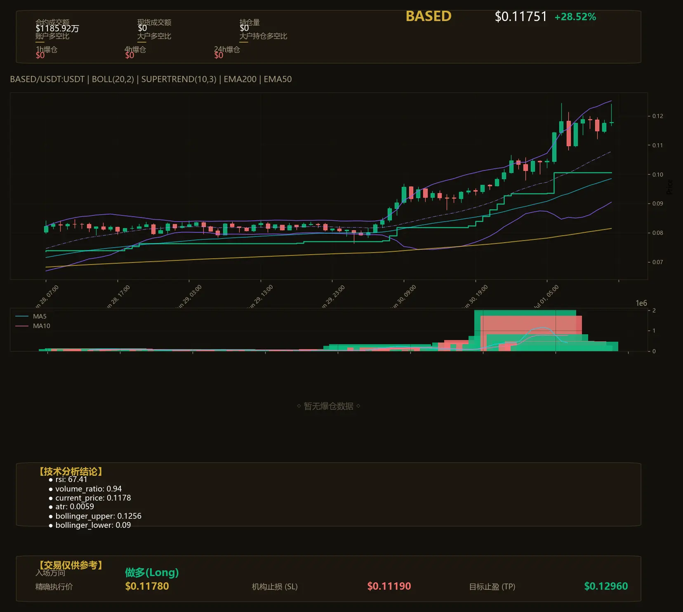The width and height of the screenshot is (683, 612).
Task: Click the 现货成交额 label
Action: [x=154, y=22]
